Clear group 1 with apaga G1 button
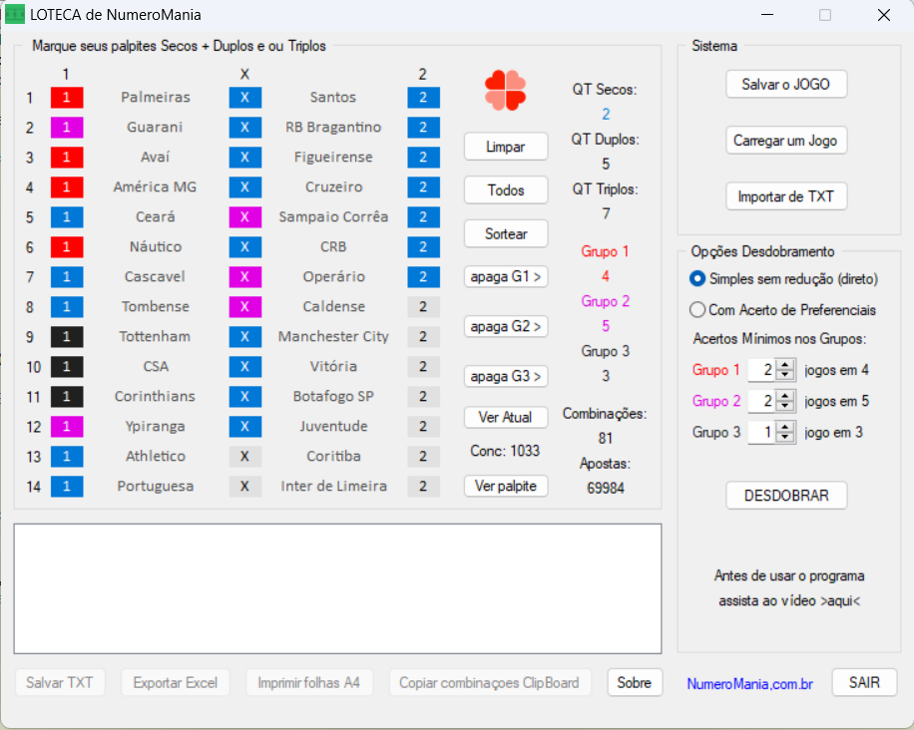914x730 pixels. point(506,276)
